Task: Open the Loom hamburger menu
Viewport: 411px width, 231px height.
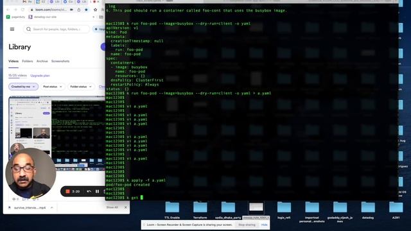Action: pos(12,29)
